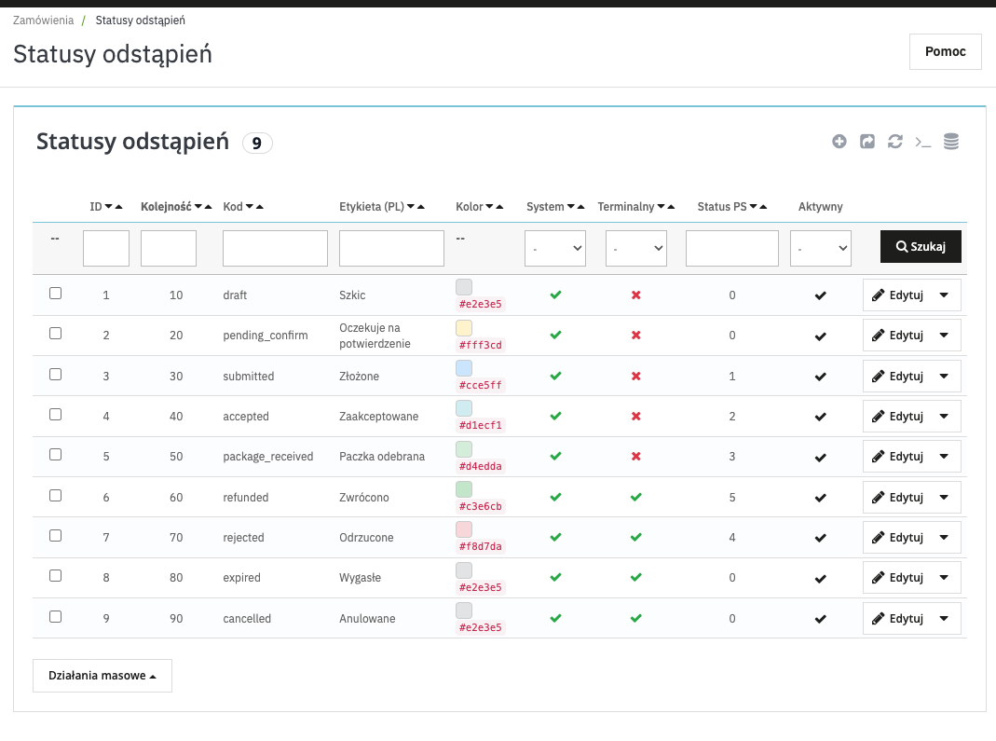Tick the checkbox for submitted row
996x741 pixels.
pos(55,375)
